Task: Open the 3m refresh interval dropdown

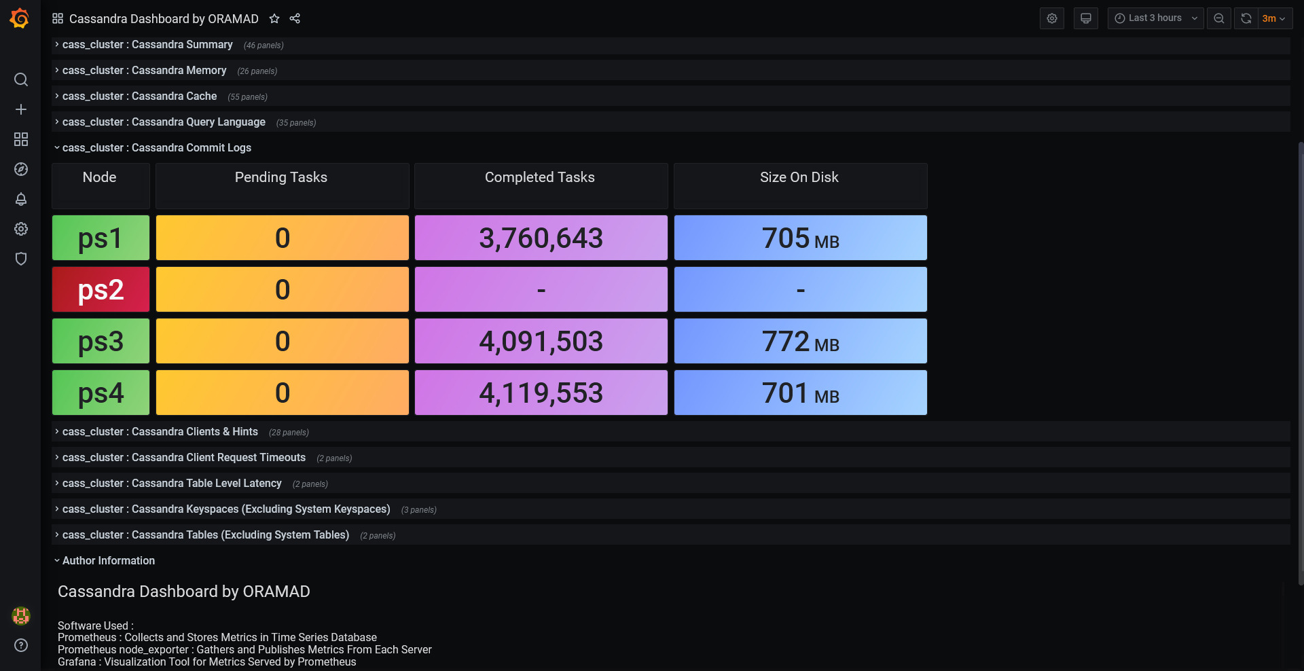Action: 1275,18
